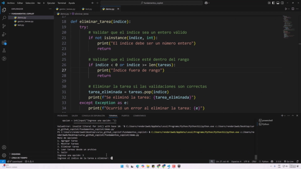The width and height of the screenshot is (301, 169).
Task: Click eliminar_tarea in the breadcrumb
Action: point(81,14)
